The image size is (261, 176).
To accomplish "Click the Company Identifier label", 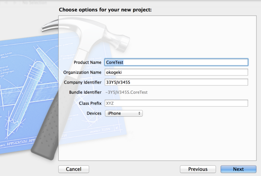I will [83, 82].
